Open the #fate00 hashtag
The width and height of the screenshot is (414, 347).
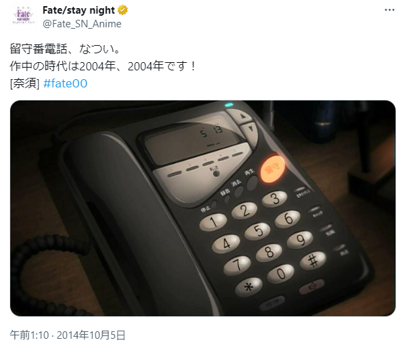(x=65, y=83)
